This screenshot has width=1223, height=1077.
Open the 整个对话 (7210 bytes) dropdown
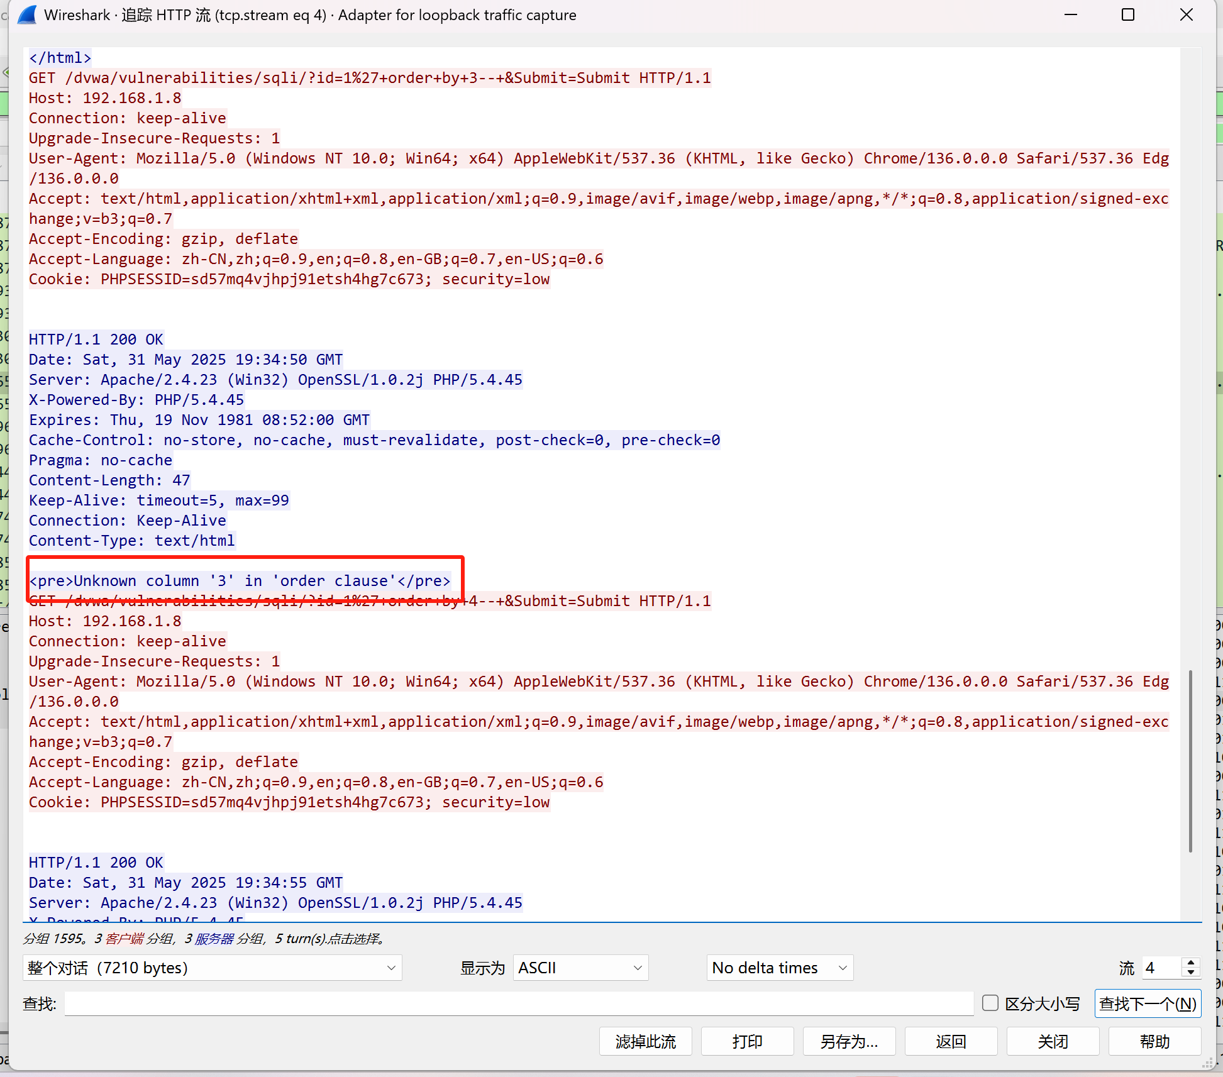click(212, 968)
